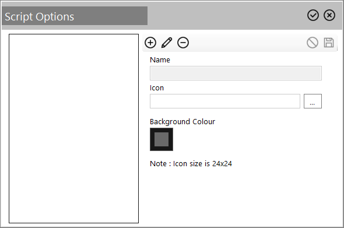Viewport: 344px width, 228px height.
Task: Click the edit pencil icon
Action: click(167, 43)
